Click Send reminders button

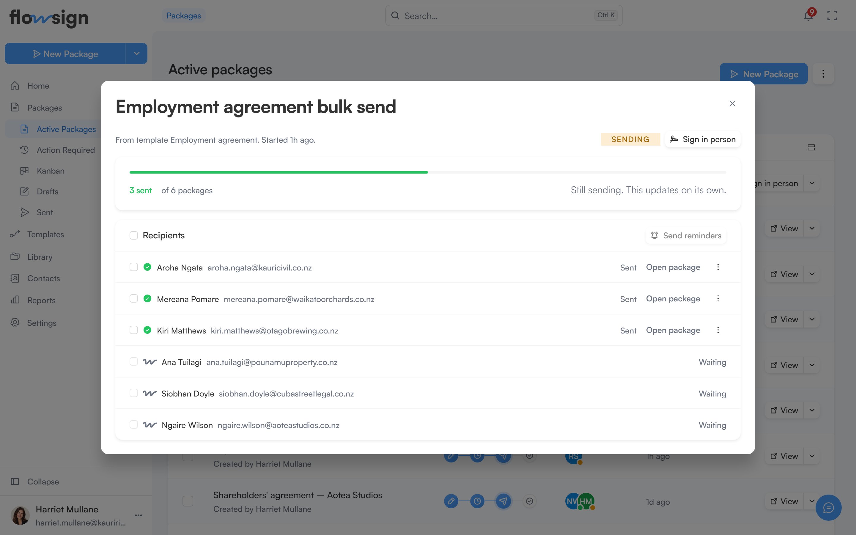686,236
